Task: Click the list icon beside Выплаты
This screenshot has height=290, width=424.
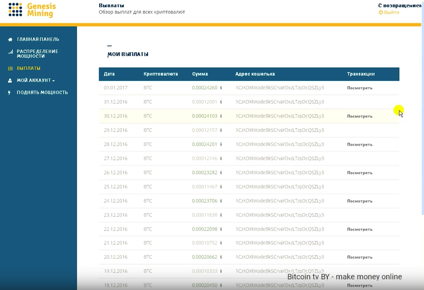Action: 10,68
